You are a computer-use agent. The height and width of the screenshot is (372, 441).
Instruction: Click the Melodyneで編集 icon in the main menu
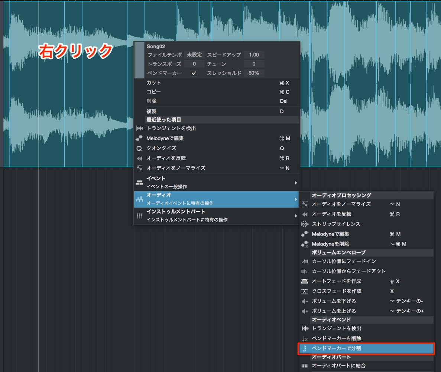click(x=139, y=138)
